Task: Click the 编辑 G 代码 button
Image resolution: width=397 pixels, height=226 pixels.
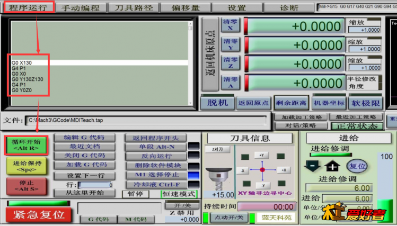Action: tap(84, 138)
